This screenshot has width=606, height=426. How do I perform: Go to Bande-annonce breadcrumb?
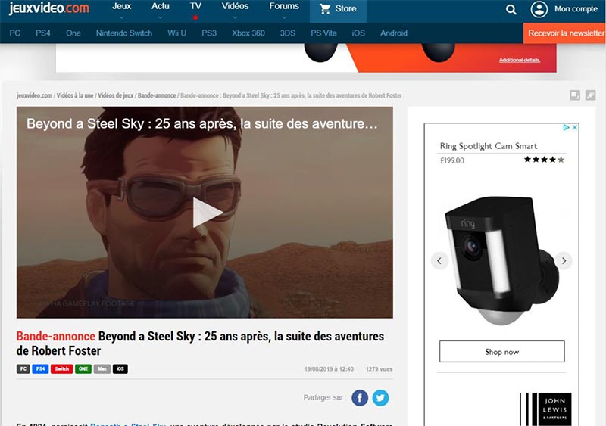point(157,95)
